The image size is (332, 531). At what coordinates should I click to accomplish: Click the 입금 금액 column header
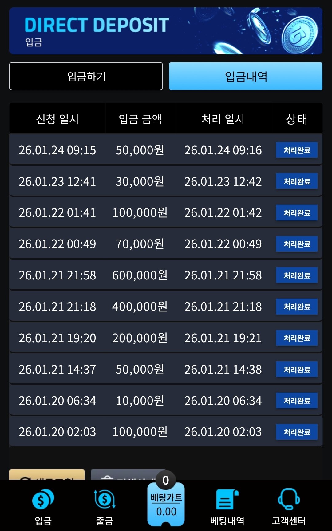click(140, 119)
